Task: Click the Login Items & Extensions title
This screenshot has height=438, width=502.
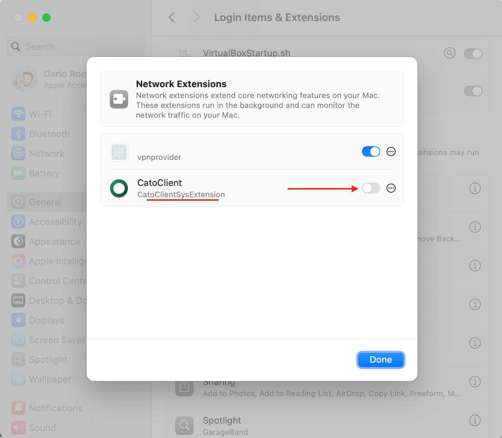Action: [277, 18]
